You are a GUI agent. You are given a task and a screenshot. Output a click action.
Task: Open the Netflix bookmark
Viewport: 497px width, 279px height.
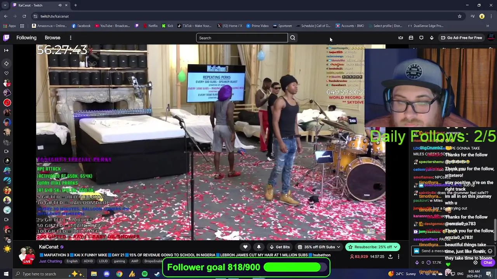(150, 26)
